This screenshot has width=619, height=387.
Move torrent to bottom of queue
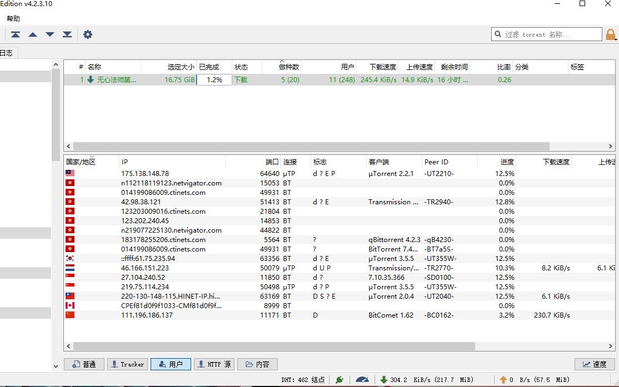[67, 34]
